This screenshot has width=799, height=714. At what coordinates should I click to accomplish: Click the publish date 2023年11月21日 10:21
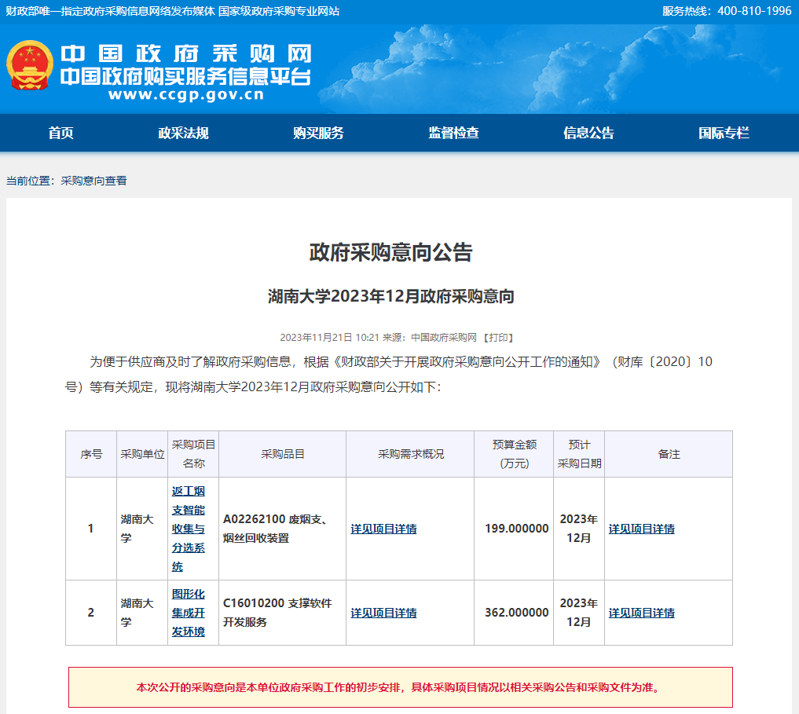[x=329, y=338]
